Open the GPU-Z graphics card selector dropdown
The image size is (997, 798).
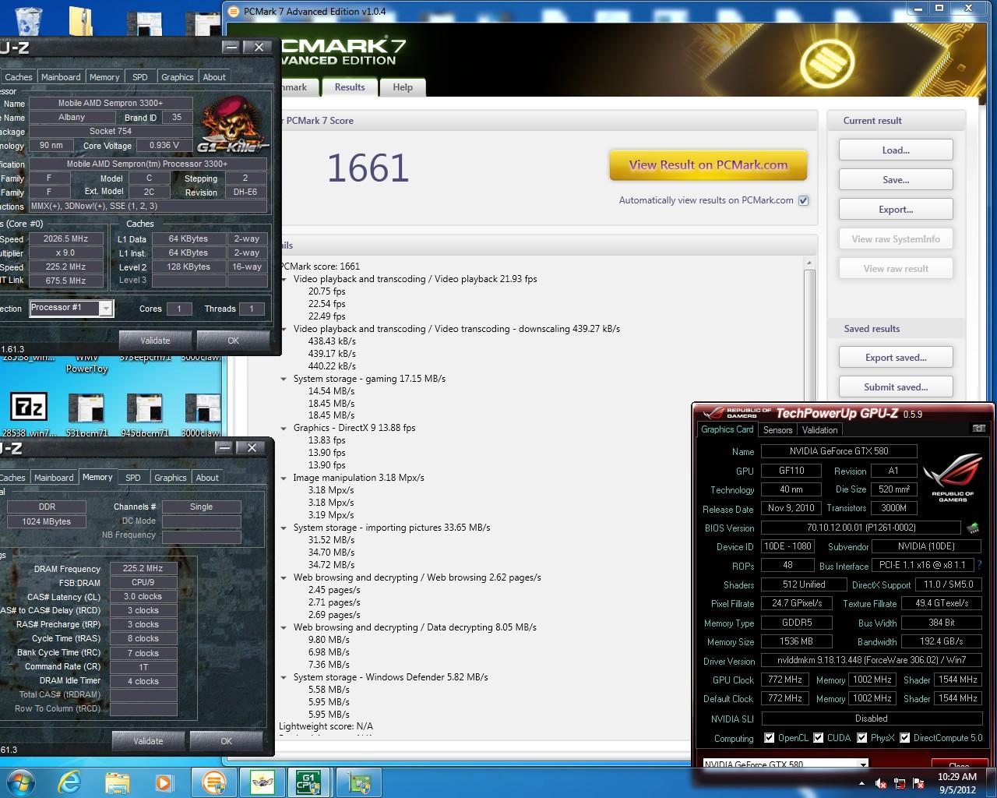tap(862, 764)
